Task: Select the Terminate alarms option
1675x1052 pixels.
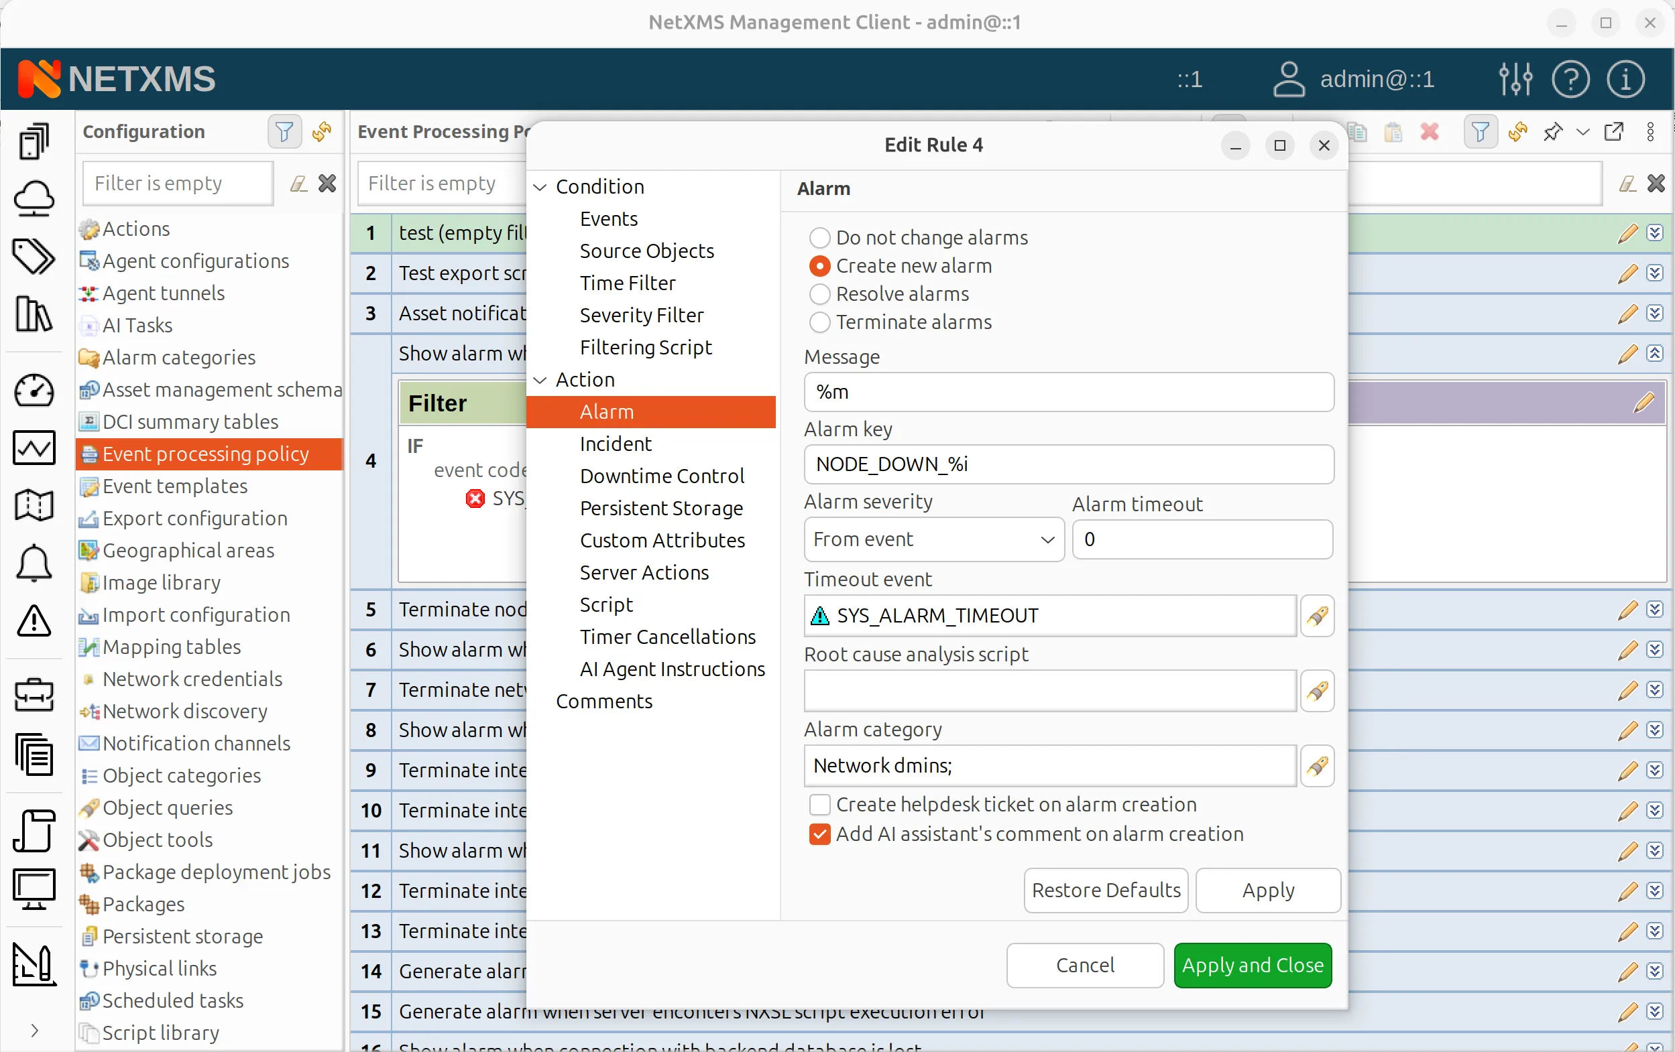Action: tap(820, 322)
